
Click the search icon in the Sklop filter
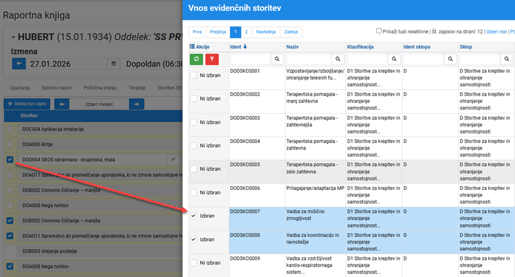[x=506, y=59]
